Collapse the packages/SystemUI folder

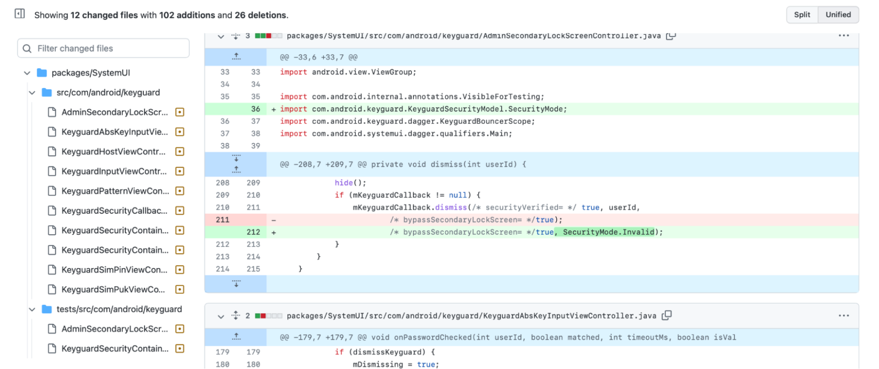point(27,73)
